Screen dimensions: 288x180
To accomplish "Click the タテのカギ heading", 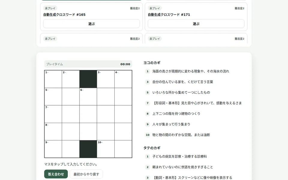I will pyautogui.click(x=152, y=148).
